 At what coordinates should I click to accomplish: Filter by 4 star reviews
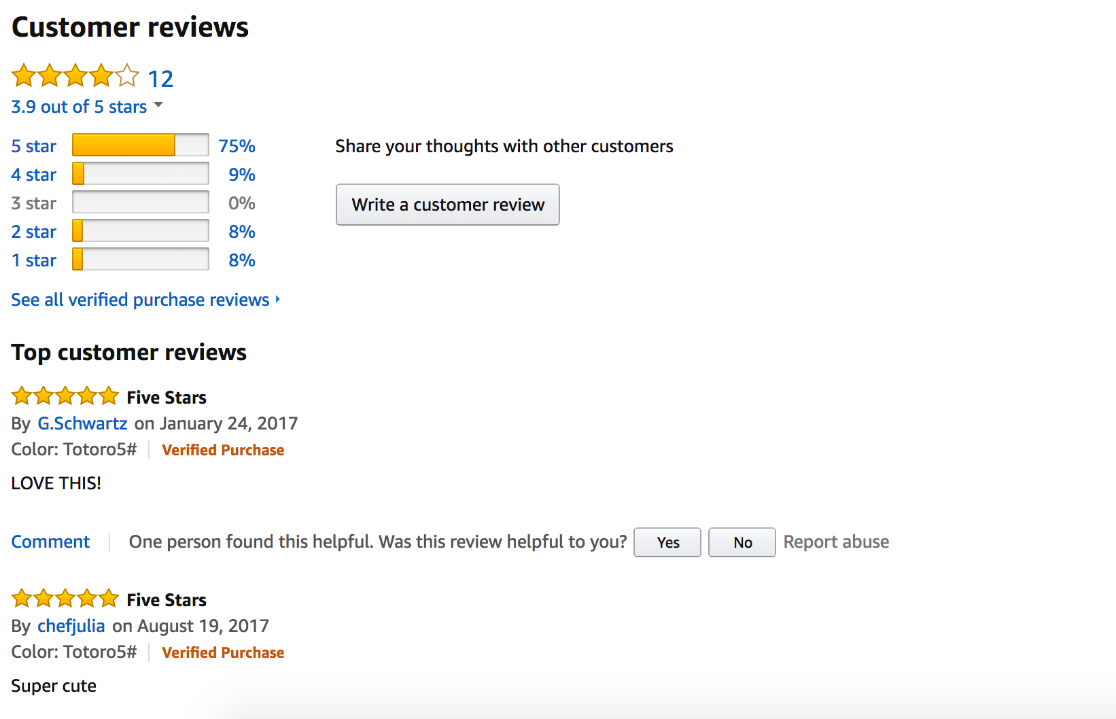[34, 175]
